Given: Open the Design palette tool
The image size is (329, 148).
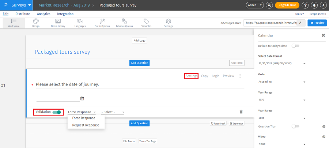Looking at the screenshot, I should point(35,23).
